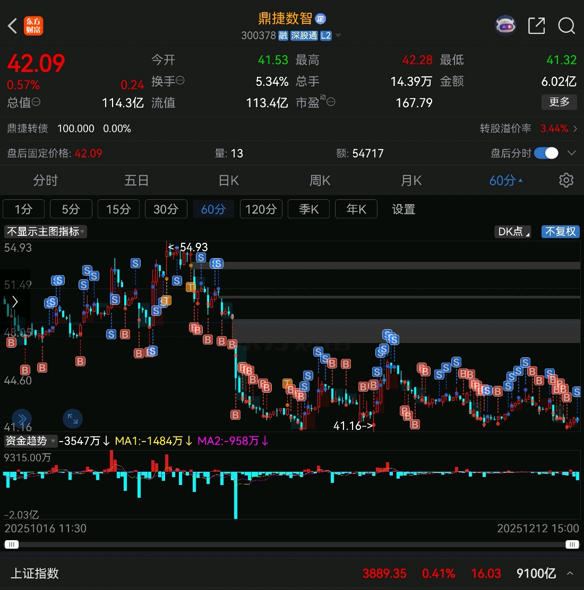Open the 转股溢价率 detail chevron

575,129
